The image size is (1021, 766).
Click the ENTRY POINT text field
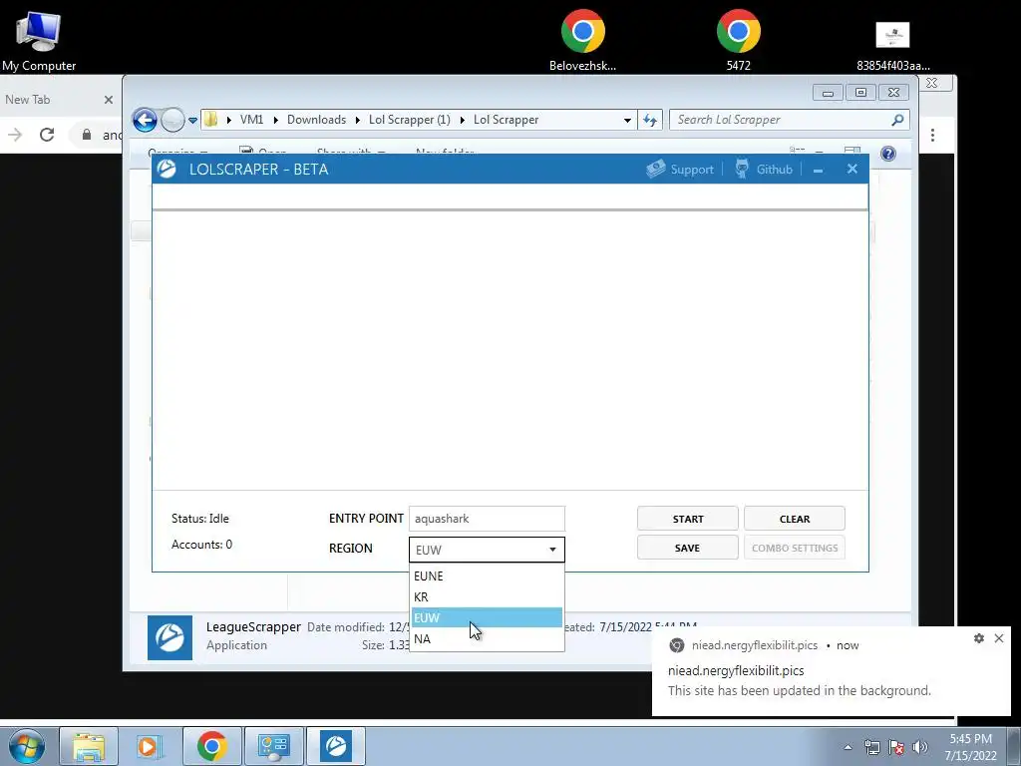point(487,519)
